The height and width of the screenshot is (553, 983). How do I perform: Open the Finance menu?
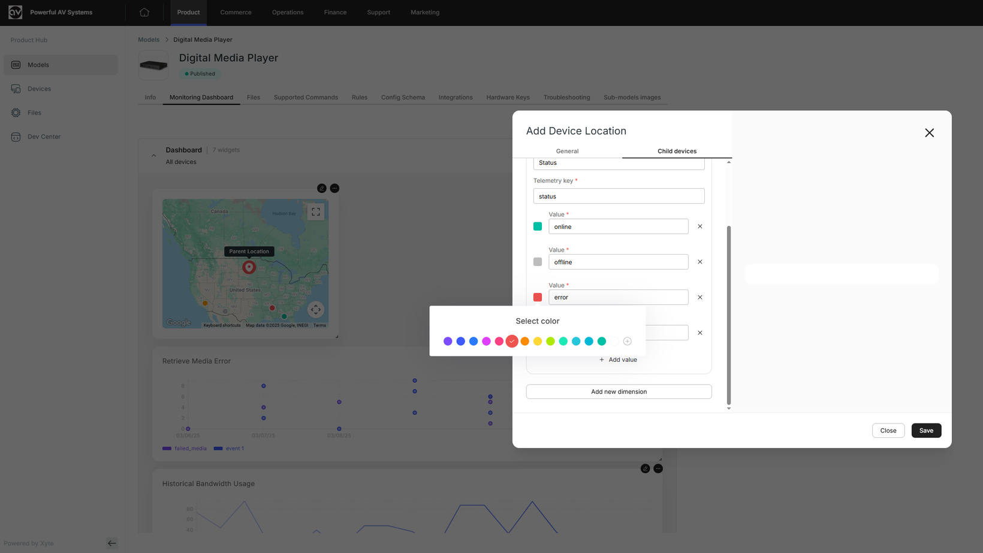click(x=335, y=12)
